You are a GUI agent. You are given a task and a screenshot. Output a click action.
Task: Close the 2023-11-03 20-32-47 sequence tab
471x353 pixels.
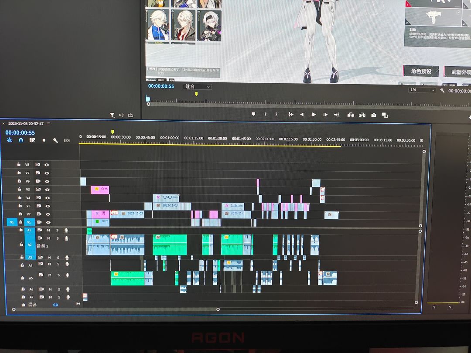click(x=3, y=123)
